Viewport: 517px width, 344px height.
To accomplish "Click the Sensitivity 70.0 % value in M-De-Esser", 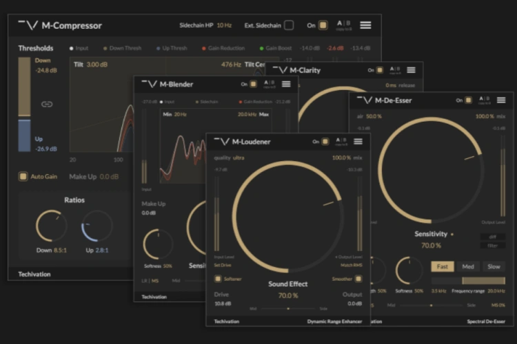I will 431,246.
